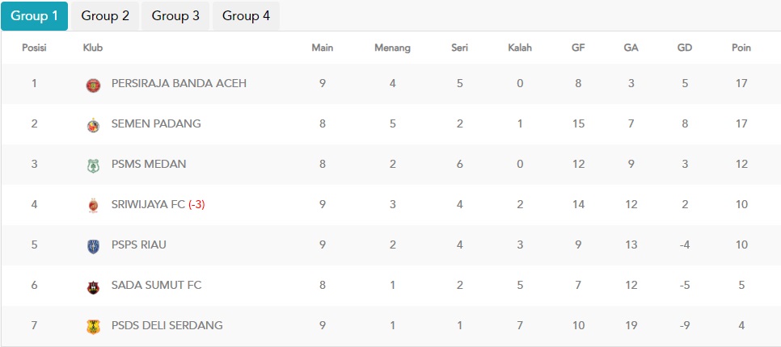The image size is (781, 347).
Task: Click the Sriwijaya FC club logo
Action: (x=93, y=205)
